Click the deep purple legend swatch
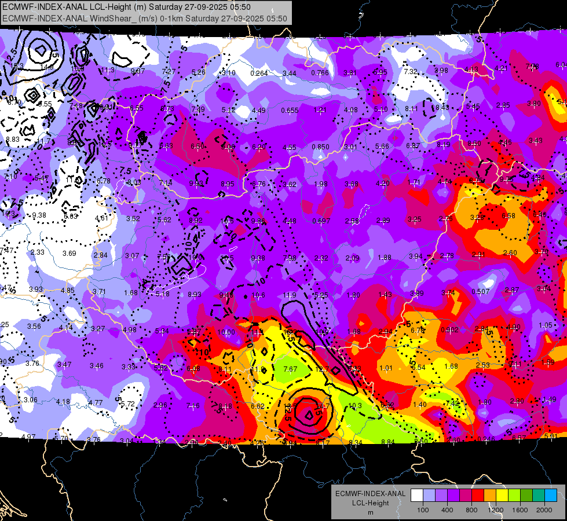The width and height of the screenshot is (567, 521). [x=453, y=496]
